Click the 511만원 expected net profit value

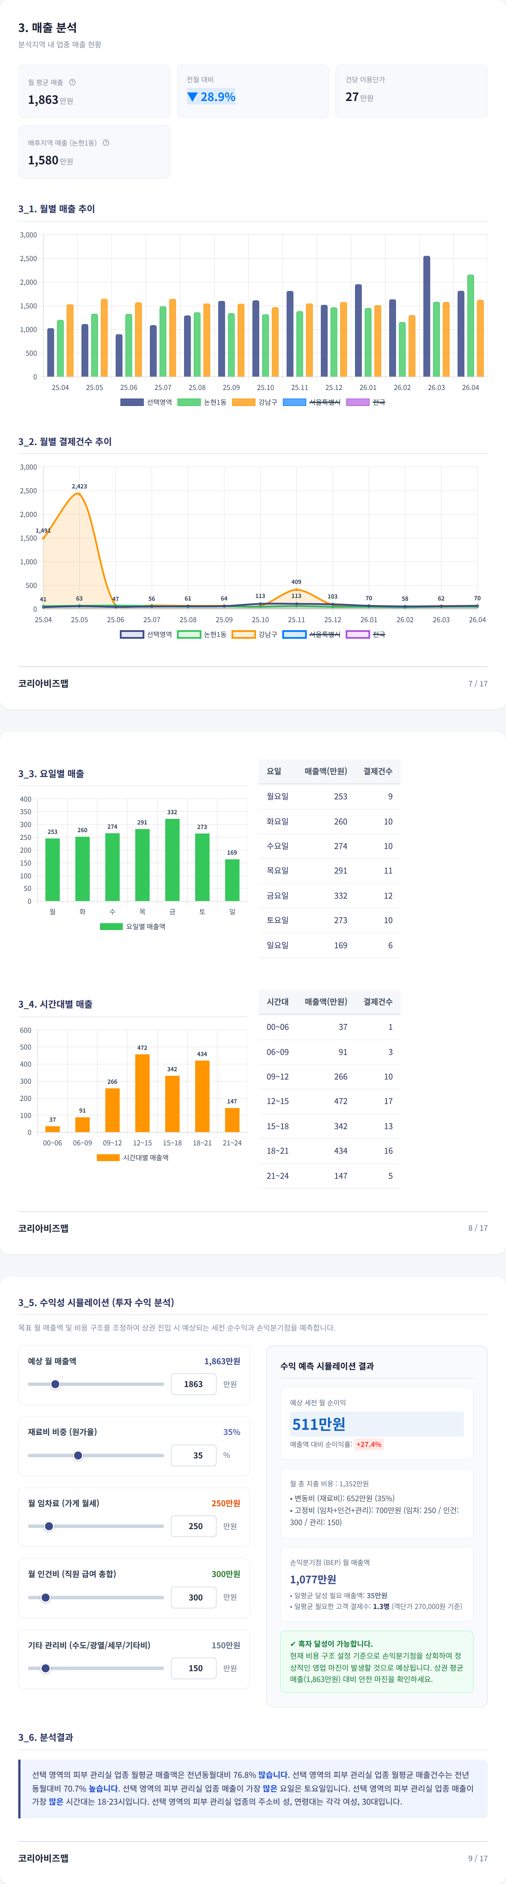[x=319, y=1423]
